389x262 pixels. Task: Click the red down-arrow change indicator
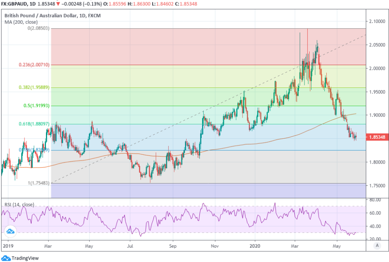pos(58,4)
